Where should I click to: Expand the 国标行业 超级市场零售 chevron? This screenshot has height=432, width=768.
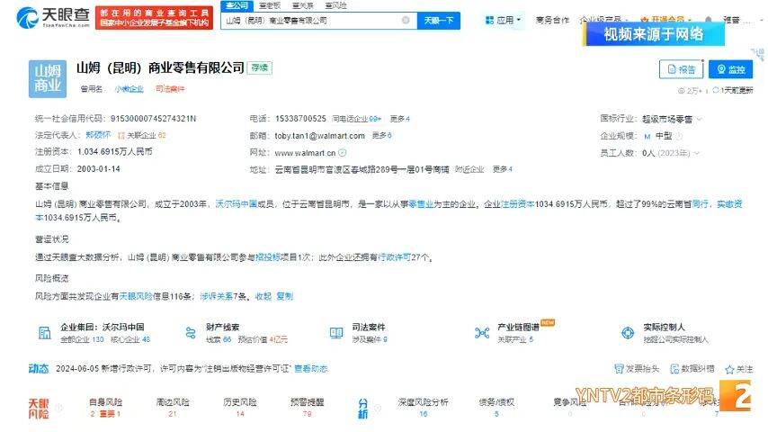click(x=700, y=119)
